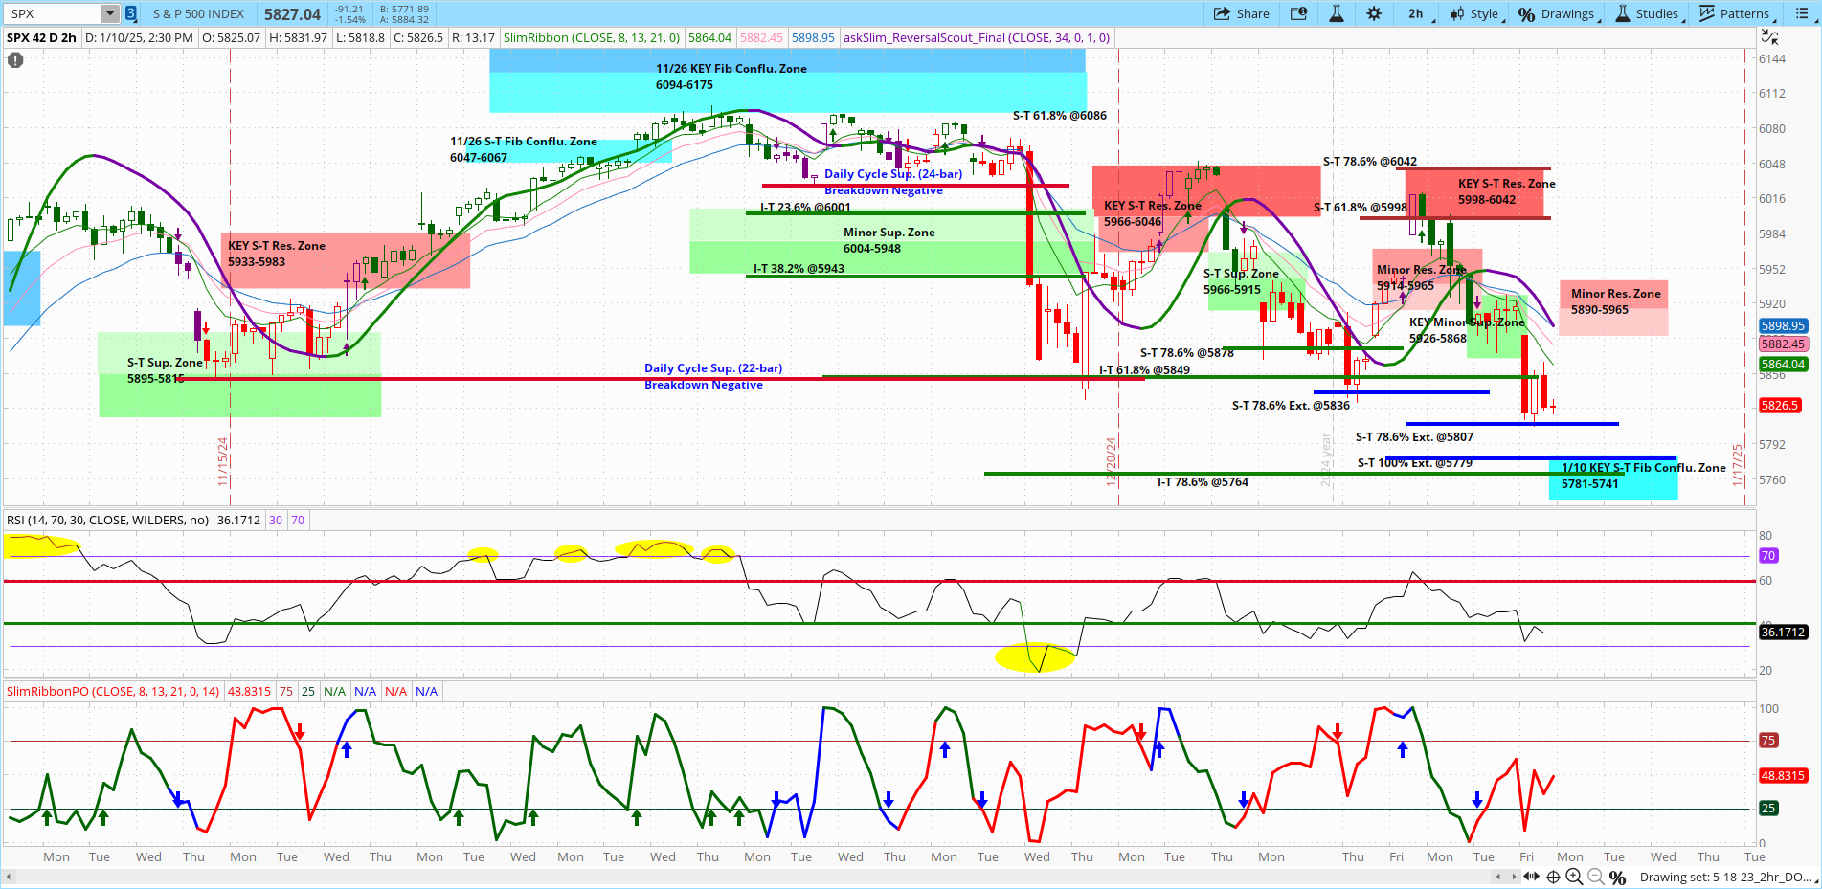Open the chart notes icon beside Share
The image size is (1822, 889).
[1298, 13]
